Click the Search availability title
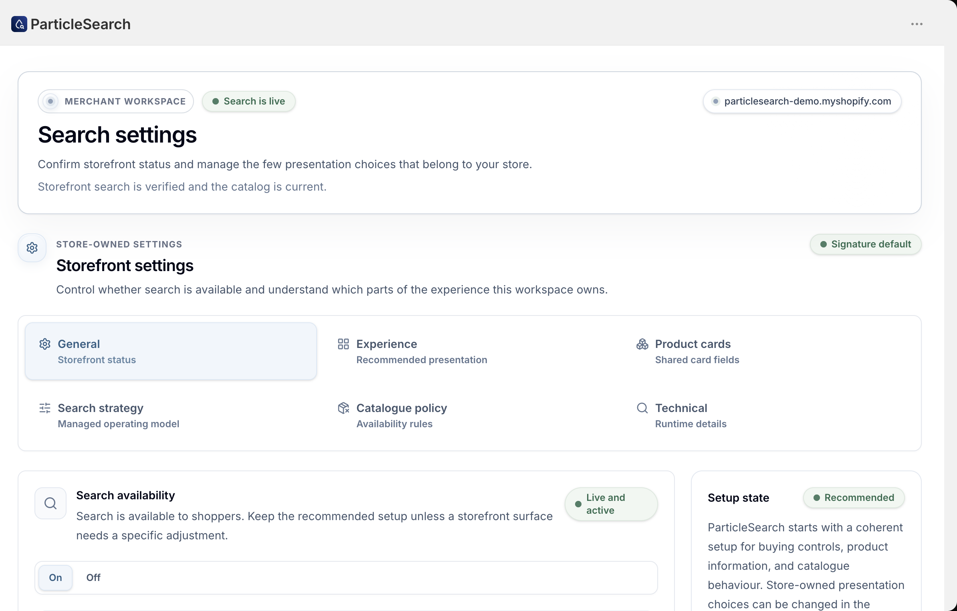 125,495
